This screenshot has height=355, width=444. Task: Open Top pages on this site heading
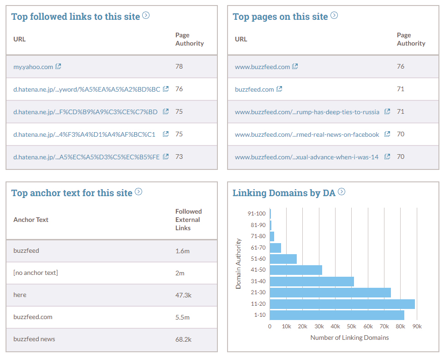coord(280,17)
